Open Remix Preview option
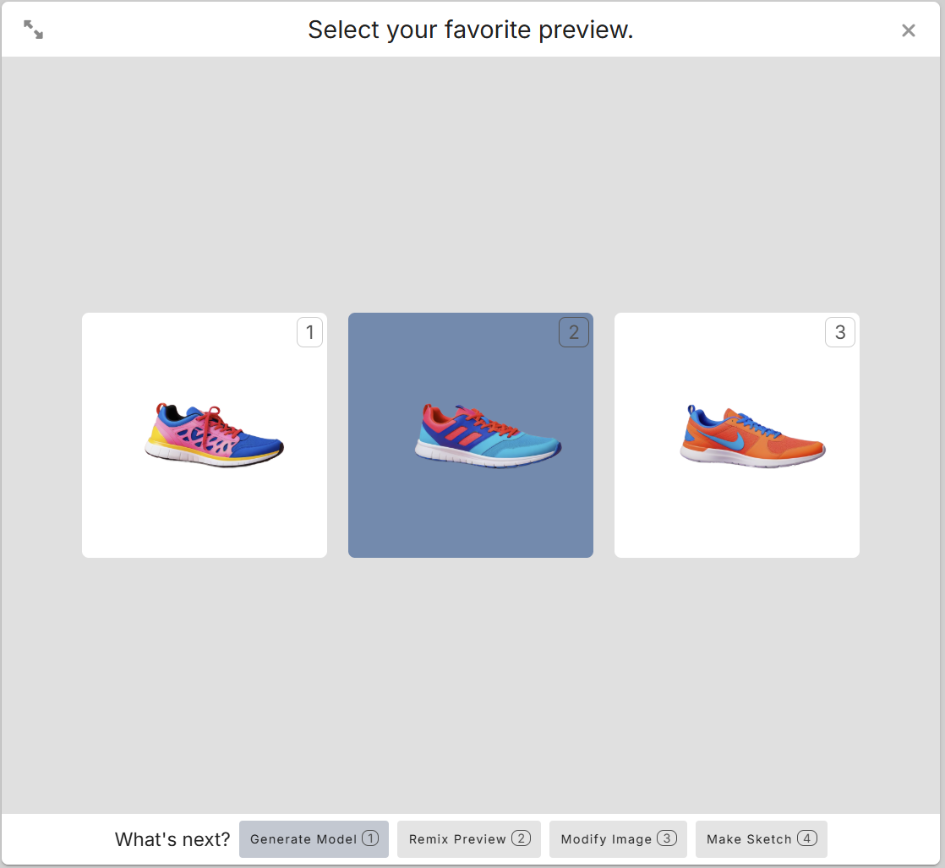Screen dimensions: 945x868 click(469, 839)
